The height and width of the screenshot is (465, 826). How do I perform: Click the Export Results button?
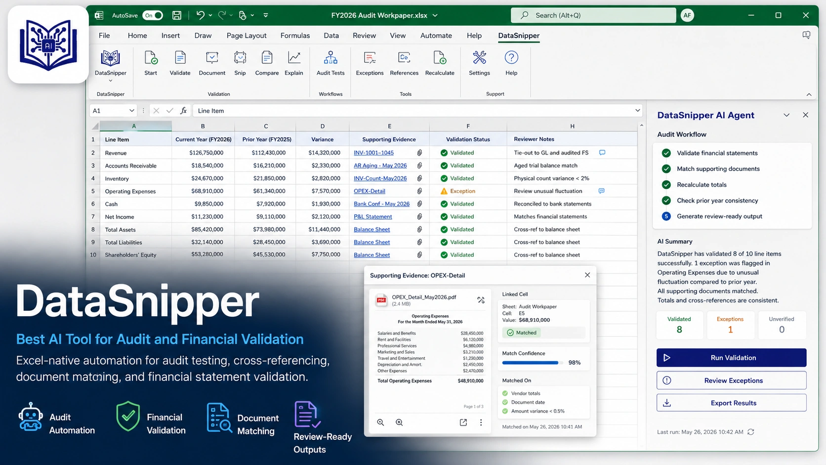click(731, 403)
